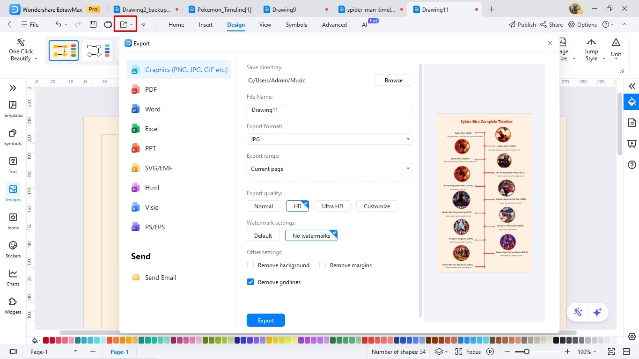Open the Widgets sidebar panel

pyautogui.click(x=13, y=306)
